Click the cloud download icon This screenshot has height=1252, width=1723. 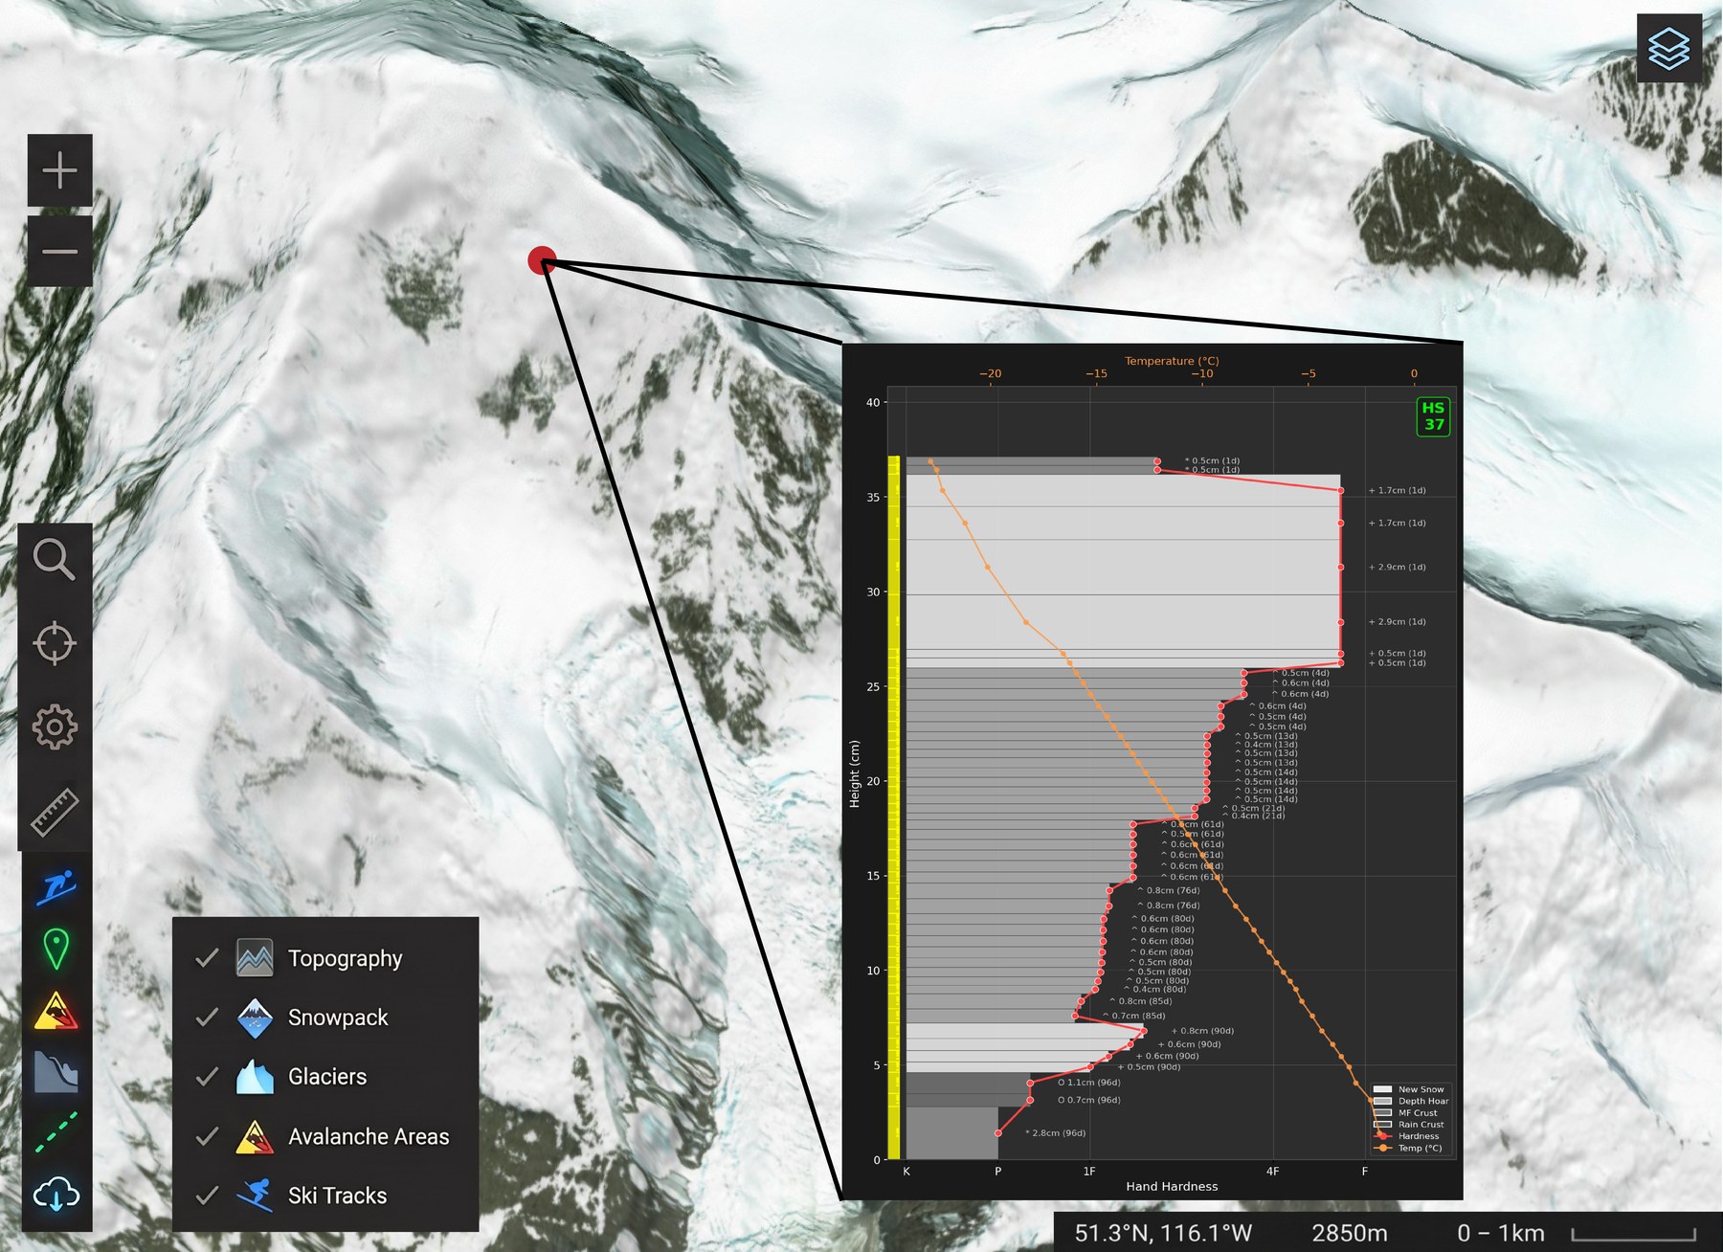point(56,1195)
